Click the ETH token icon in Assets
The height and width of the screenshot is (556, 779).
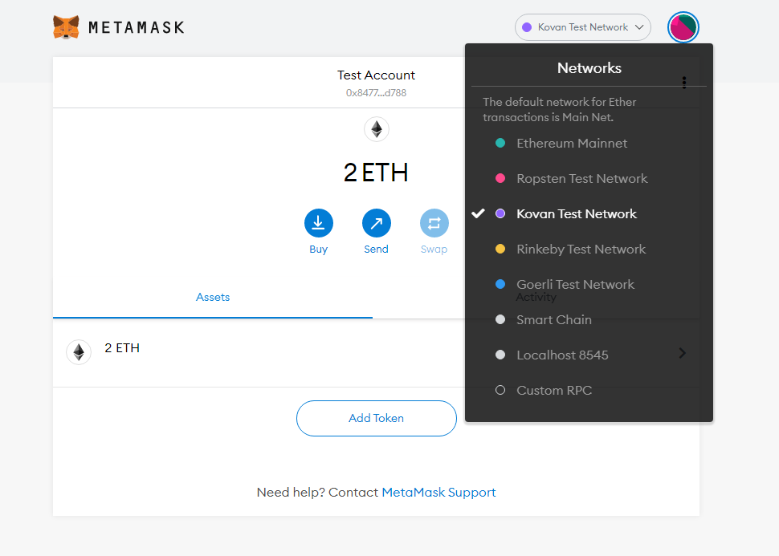click(x=79, y=352)
